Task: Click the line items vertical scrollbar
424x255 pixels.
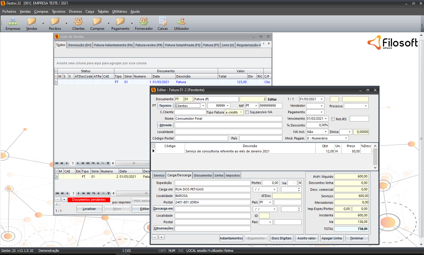Action: point(375,157)
